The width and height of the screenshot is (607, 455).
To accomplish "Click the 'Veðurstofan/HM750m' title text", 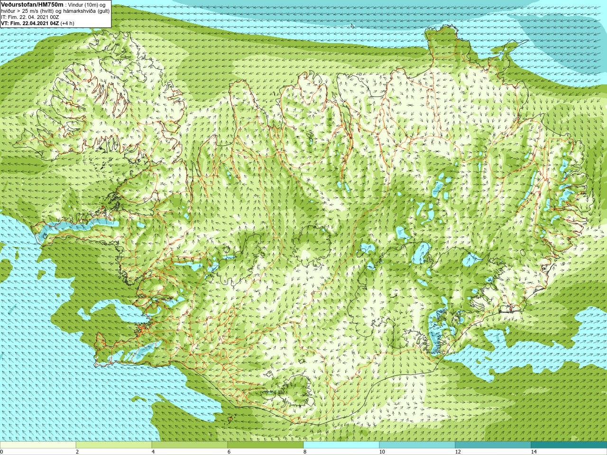I will click(32, 4).
